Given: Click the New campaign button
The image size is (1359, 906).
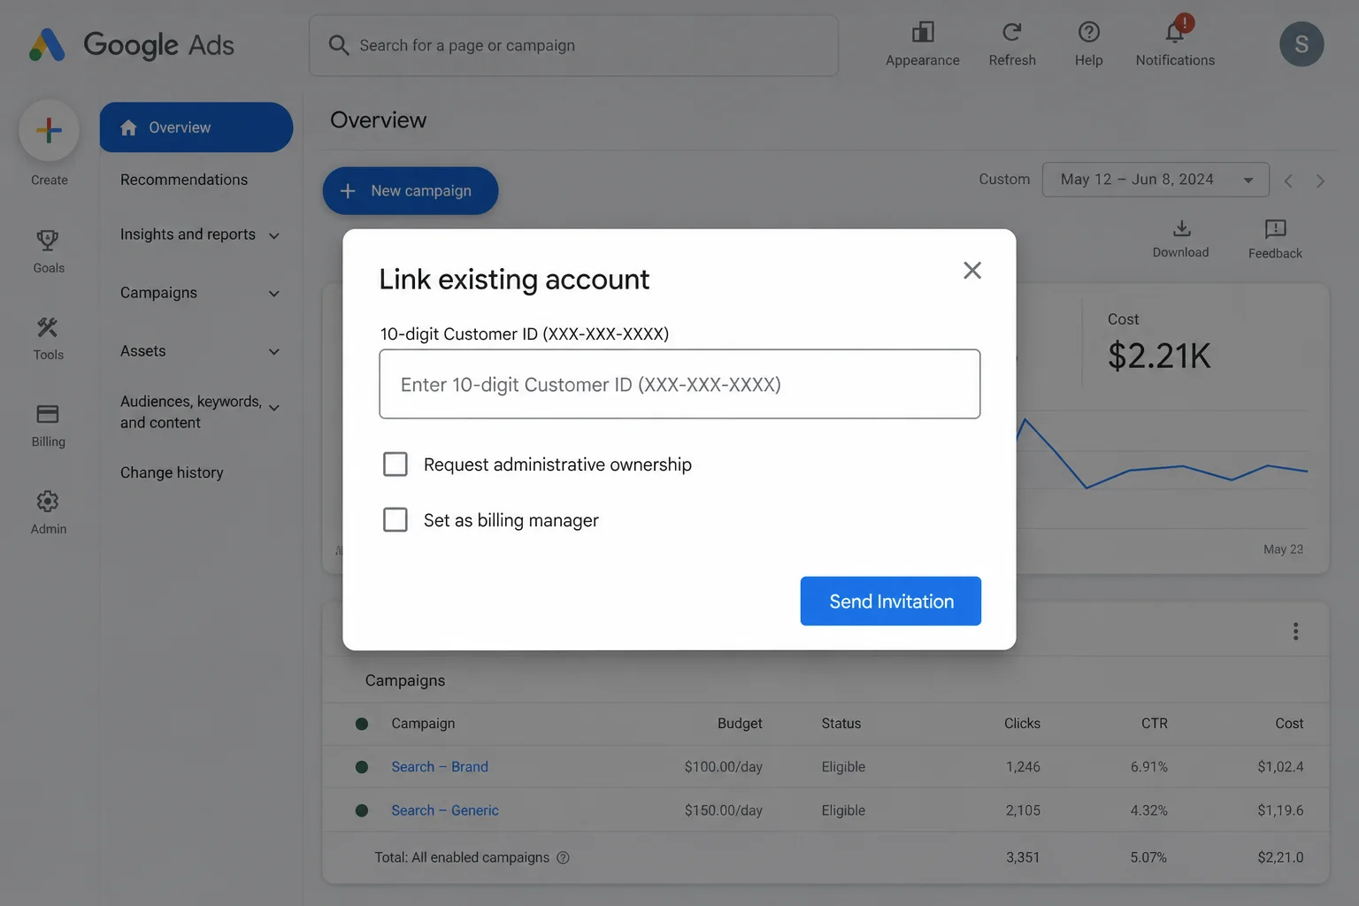Looking at the screenshot, I should tap(411, 191).
